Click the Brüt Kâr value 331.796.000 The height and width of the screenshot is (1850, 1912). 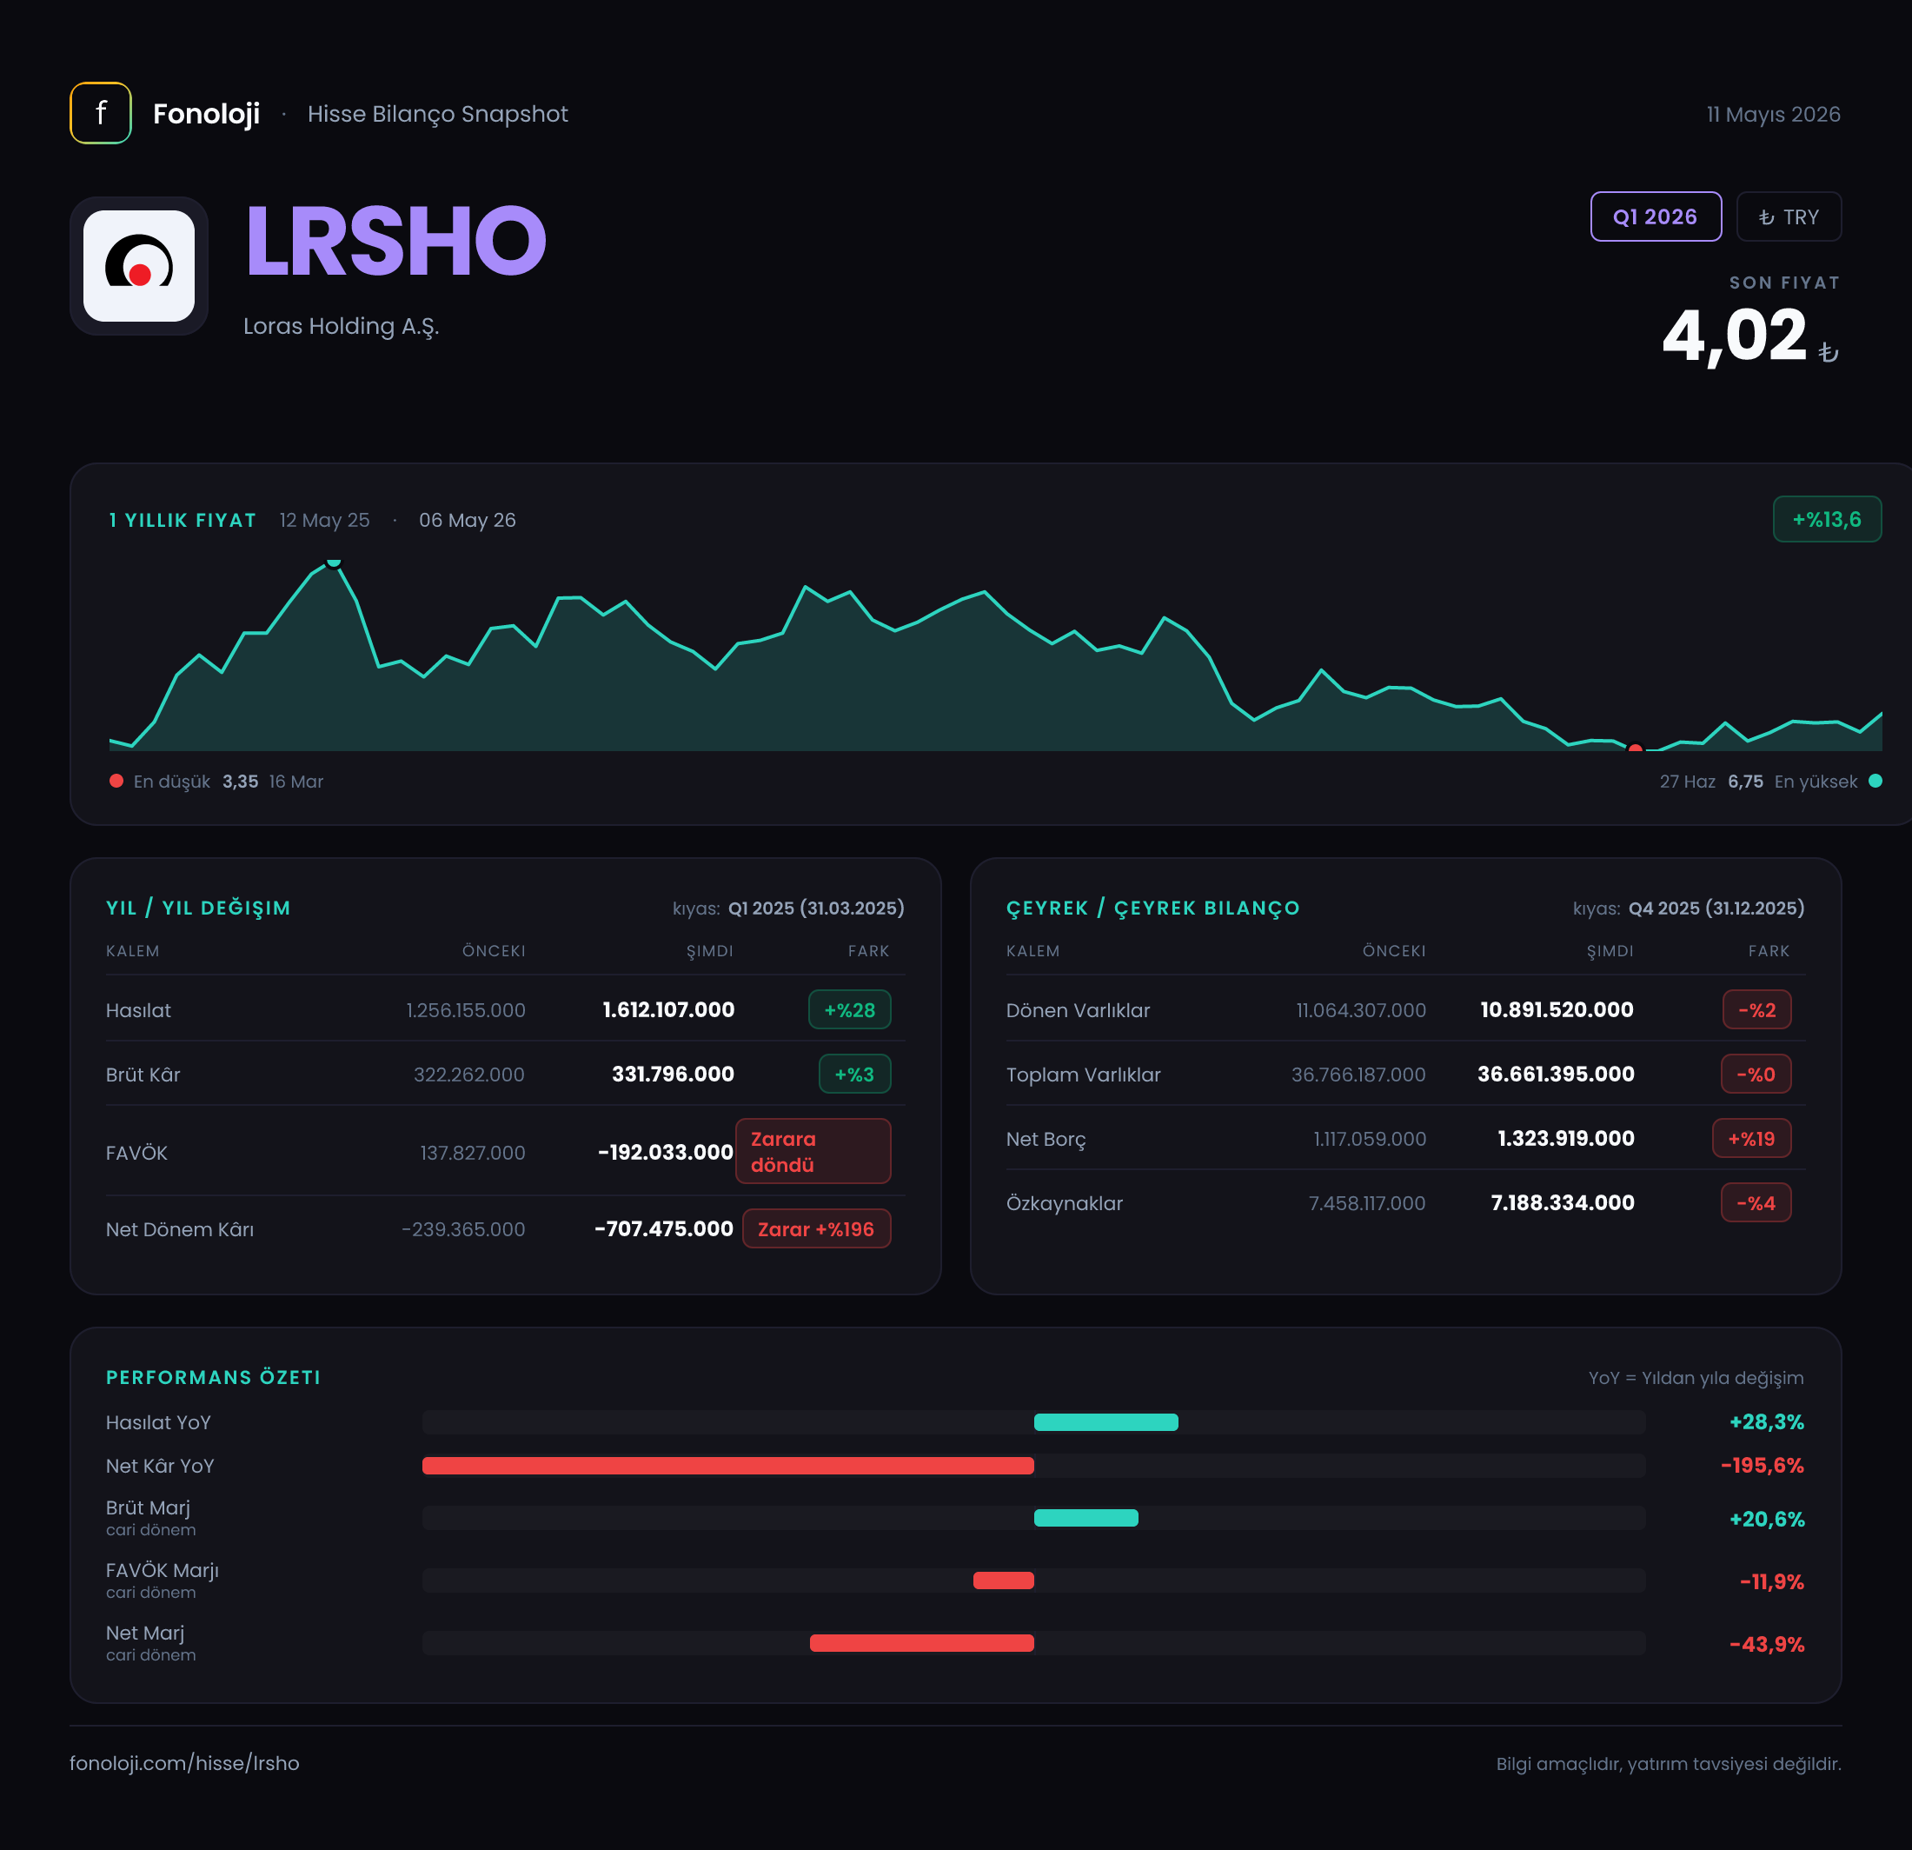click(x=673, y=1075)
